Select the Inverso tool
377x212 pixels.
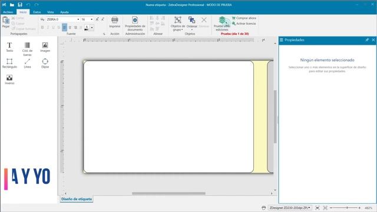(9, 79)
